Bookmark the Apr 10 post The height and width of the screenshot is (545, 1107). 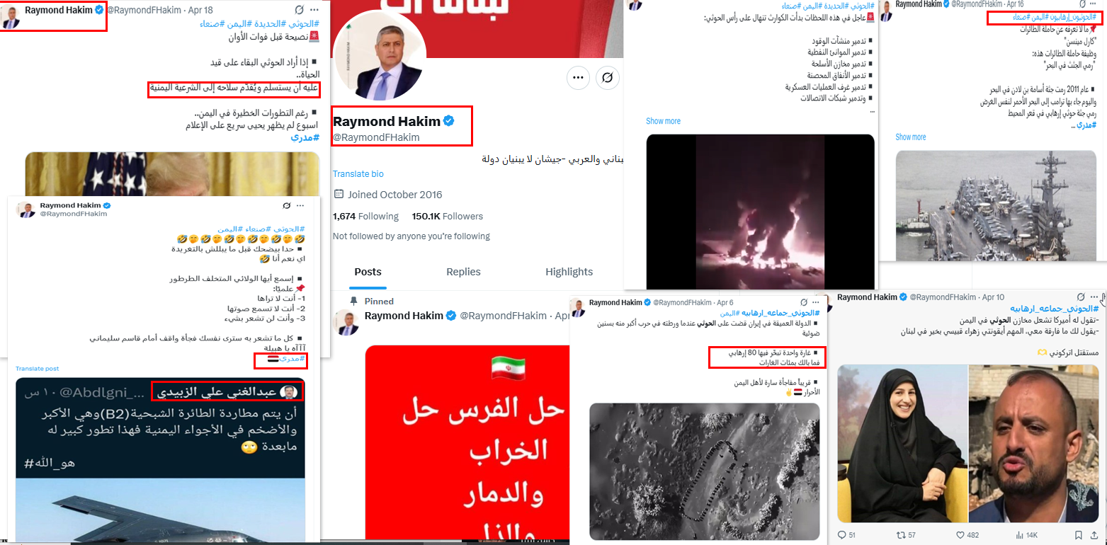(x=1077, y=534)
